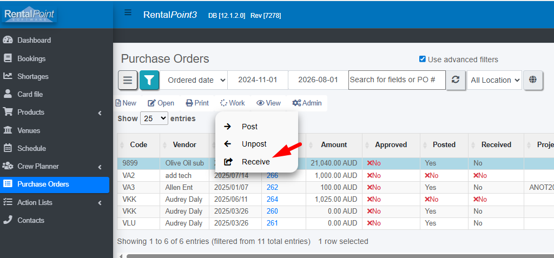554x258 pixels.
Task: Choose Receive from Work menu
Action: click(256, 162)
